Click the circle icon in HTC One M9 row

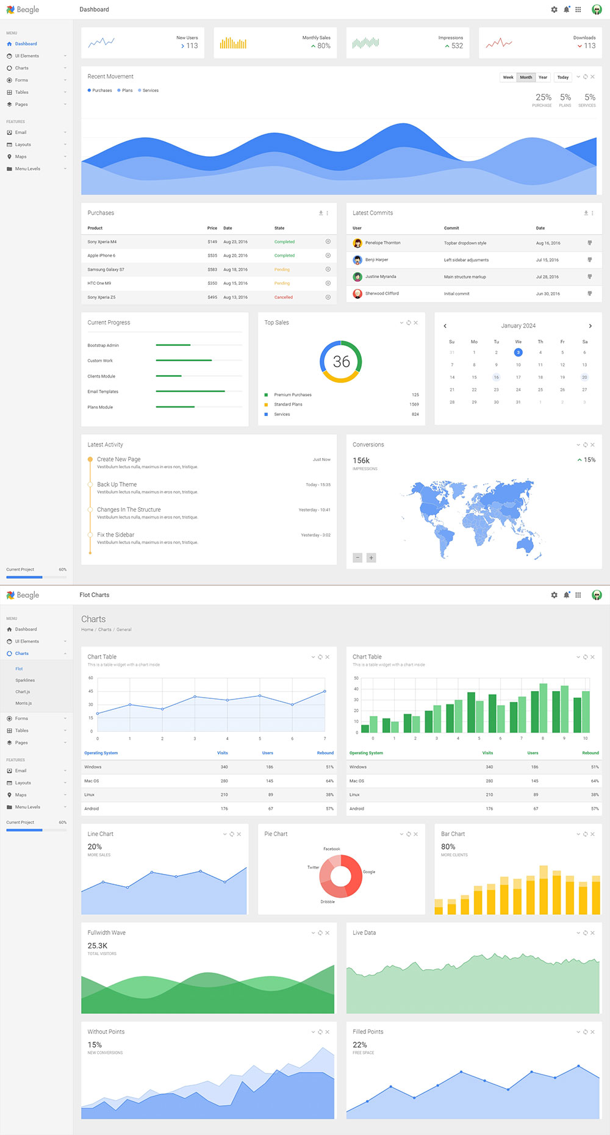tap(328, 283)
